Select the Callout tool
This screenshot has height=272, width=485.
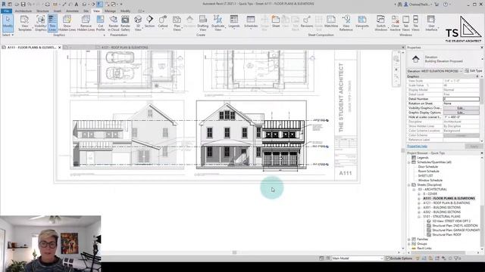click(163, 22)
